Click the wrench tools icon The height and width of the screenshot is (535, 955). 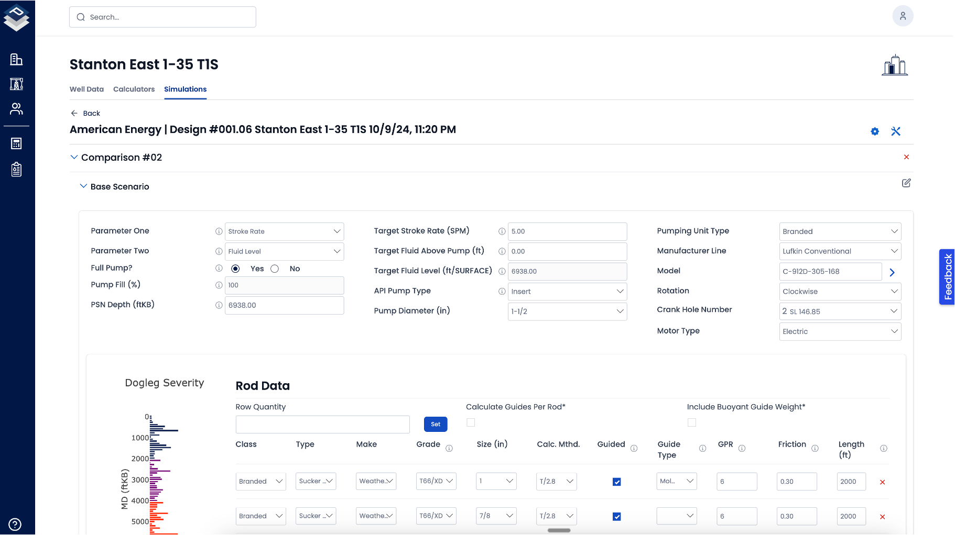895,131
